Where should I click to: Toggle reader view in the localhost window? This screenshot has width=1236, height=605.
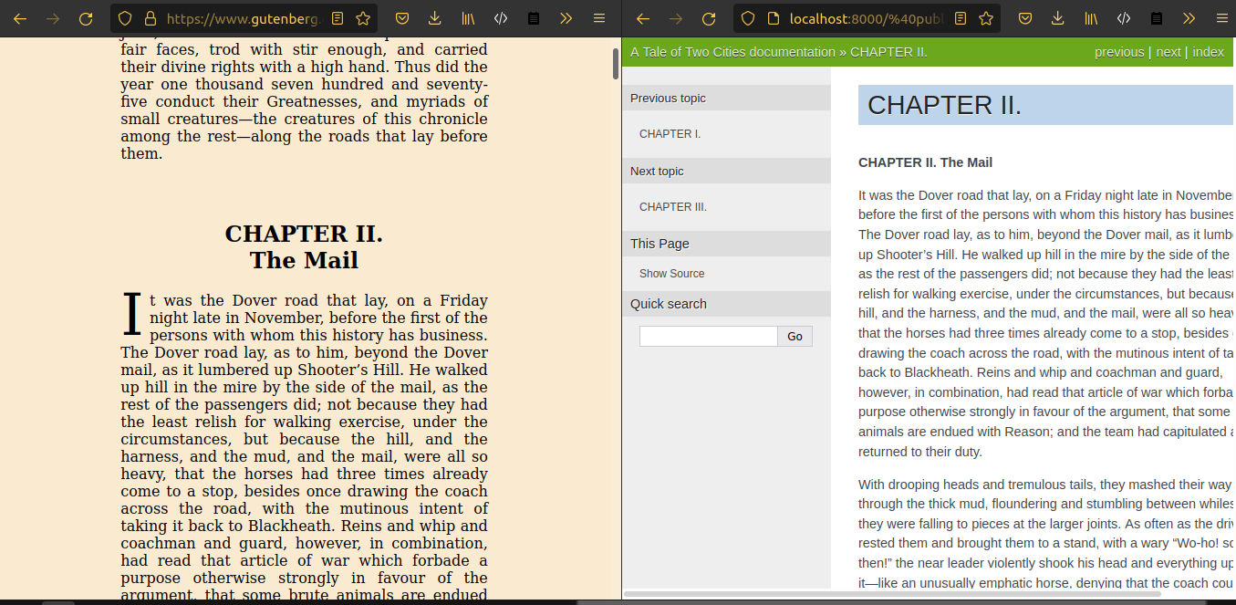tap(961, 18)
